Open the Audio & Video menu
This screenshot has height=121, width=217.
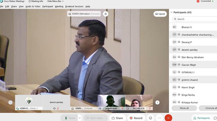click(x=33, y=6)
